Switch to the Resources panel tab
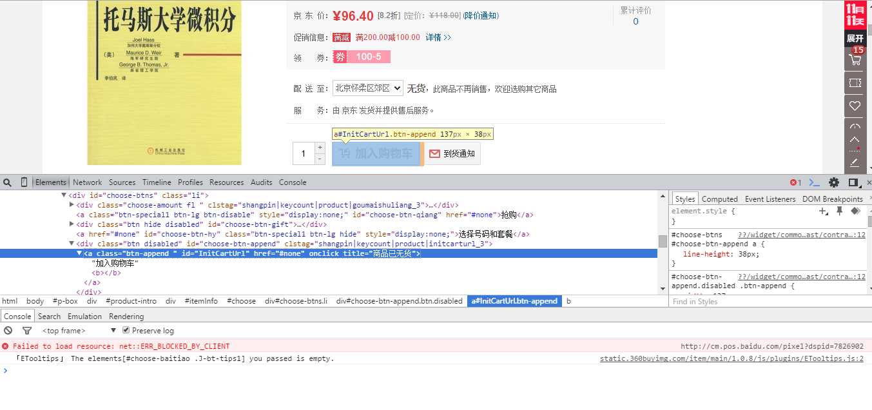This screenshot has height=410, width=872. click(226, 182)
